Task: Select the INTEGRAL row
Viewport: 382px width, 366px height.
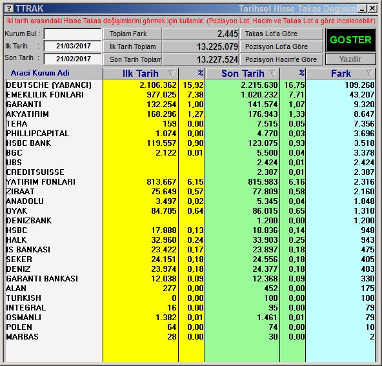Action: coord(190,307)
